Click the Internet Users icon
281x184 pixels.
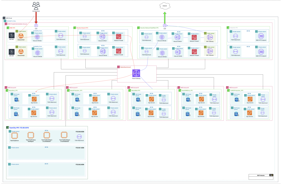[x=36, y=5]
